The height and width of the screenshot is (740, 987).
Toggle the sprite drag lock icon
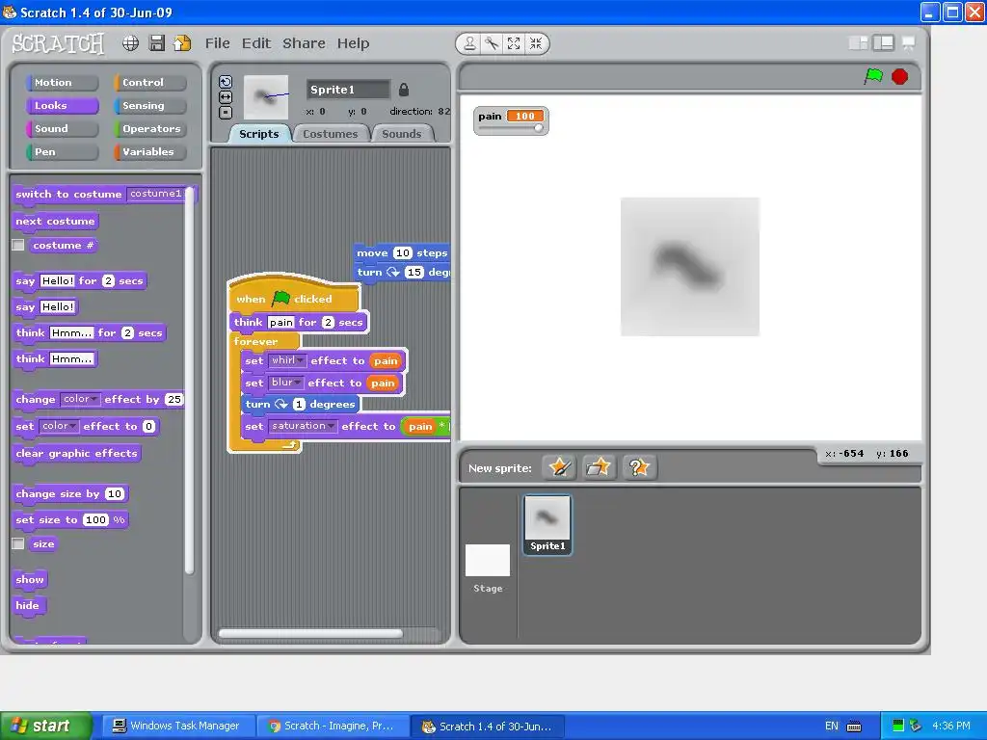pos(404,90)
